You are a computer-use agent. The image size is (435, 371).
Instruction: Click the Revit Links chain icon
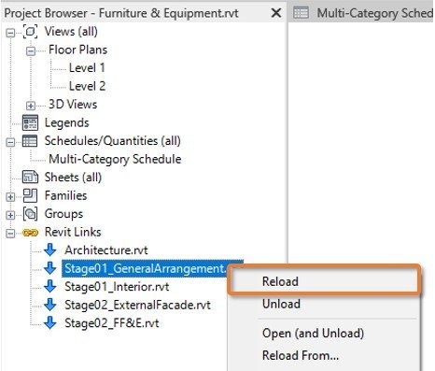pyautogui.click(x=30, y=233)
